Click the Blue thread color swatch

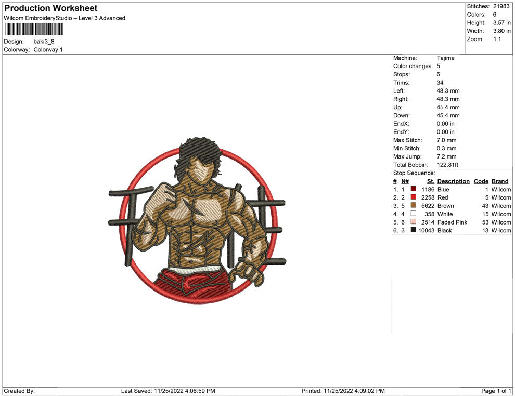pos(414,189)
